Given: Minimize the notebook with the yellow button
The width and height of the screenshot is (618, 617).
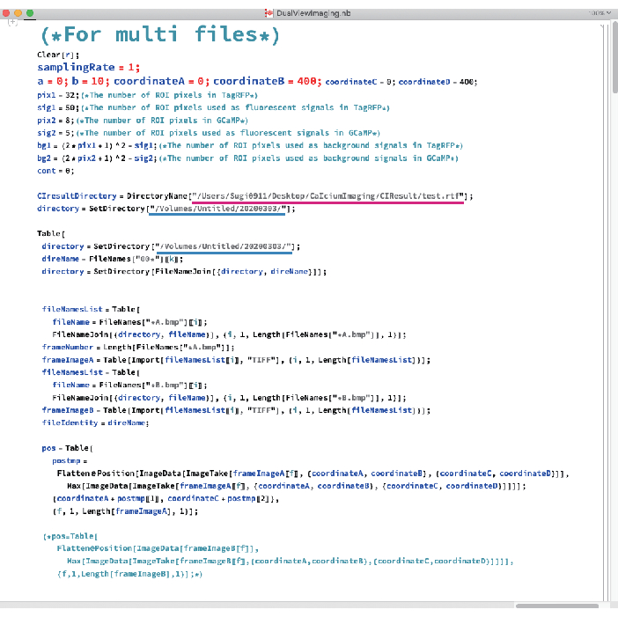Looking at the screenshot, I should point(20,13).
